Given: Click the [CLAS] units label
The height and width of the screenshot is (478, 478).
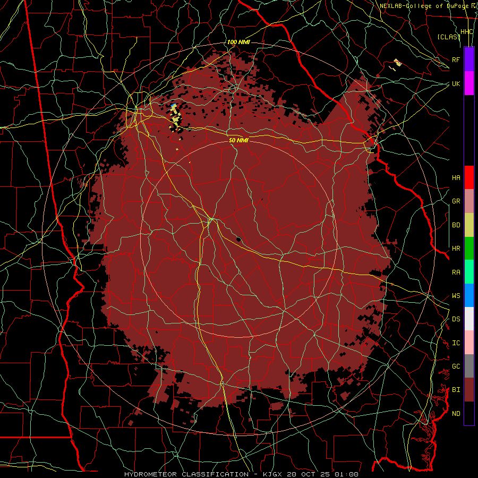Looking at the screenshot, I should [448, 37].
